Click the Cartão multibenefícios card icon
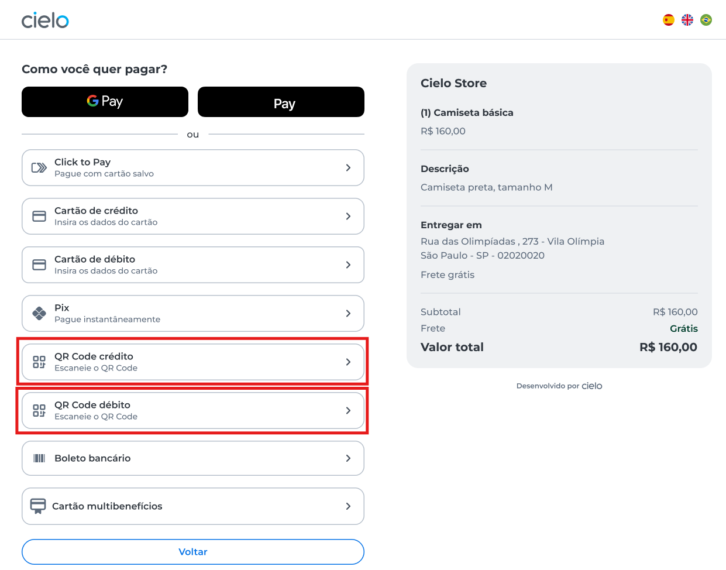726x570 pixels. pyautogui.click(x=38, y=506)
